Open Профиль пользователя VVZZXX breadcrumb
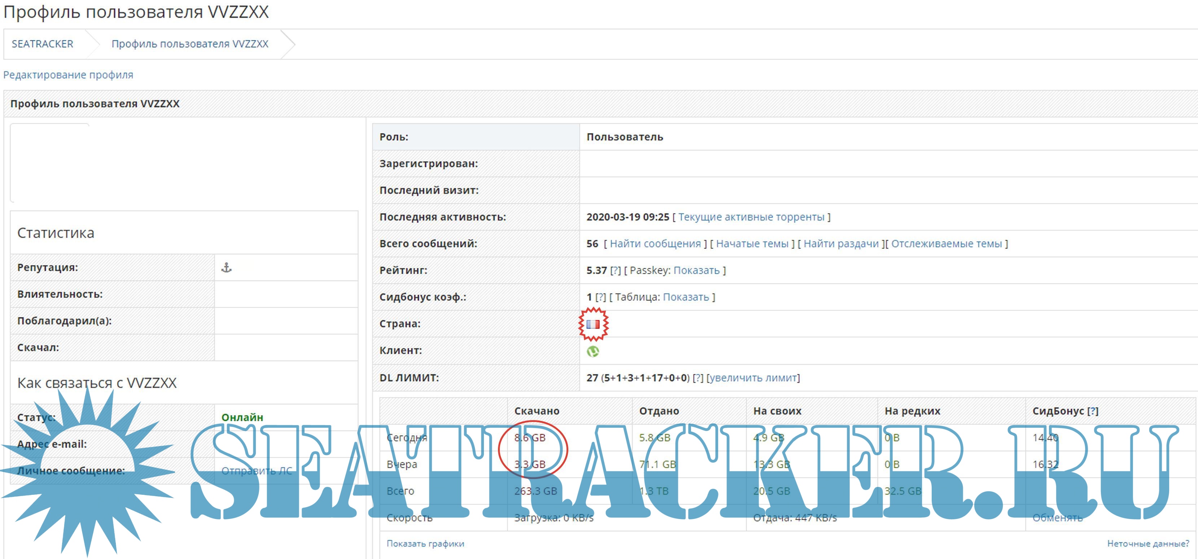1198x559 pixels. (x=190, y=44)
